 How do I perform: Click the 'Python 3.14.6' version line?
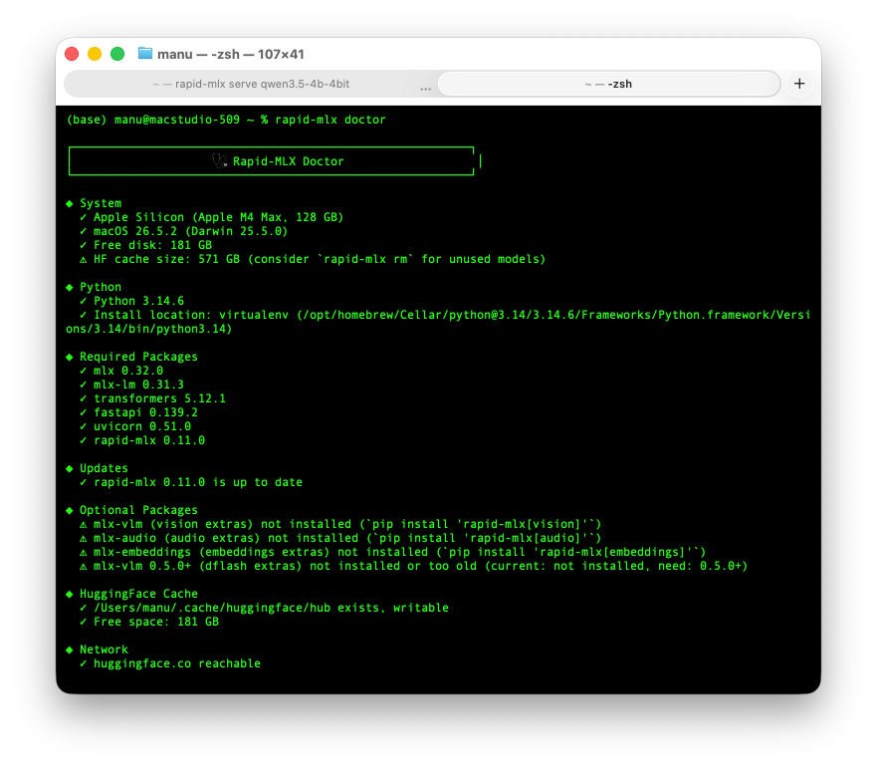[138, 301]
